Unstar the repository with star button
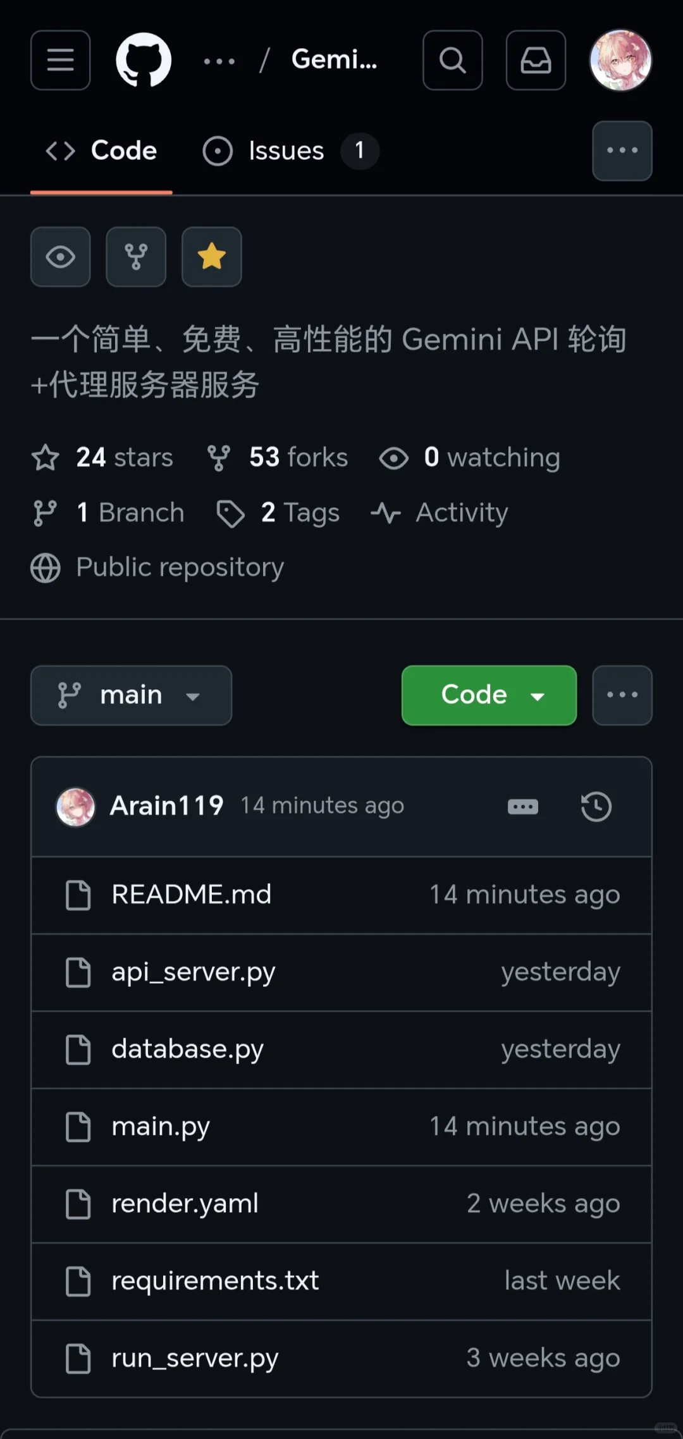Viewport: 683px width, 1439px height. (211, 257)
